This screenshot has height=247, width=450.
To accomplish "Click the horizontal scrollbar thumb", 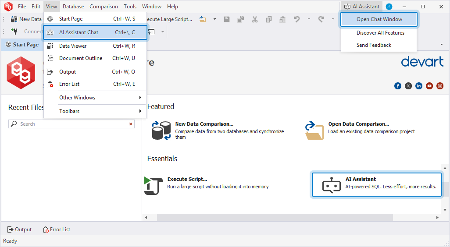I will tap(275, 218).
